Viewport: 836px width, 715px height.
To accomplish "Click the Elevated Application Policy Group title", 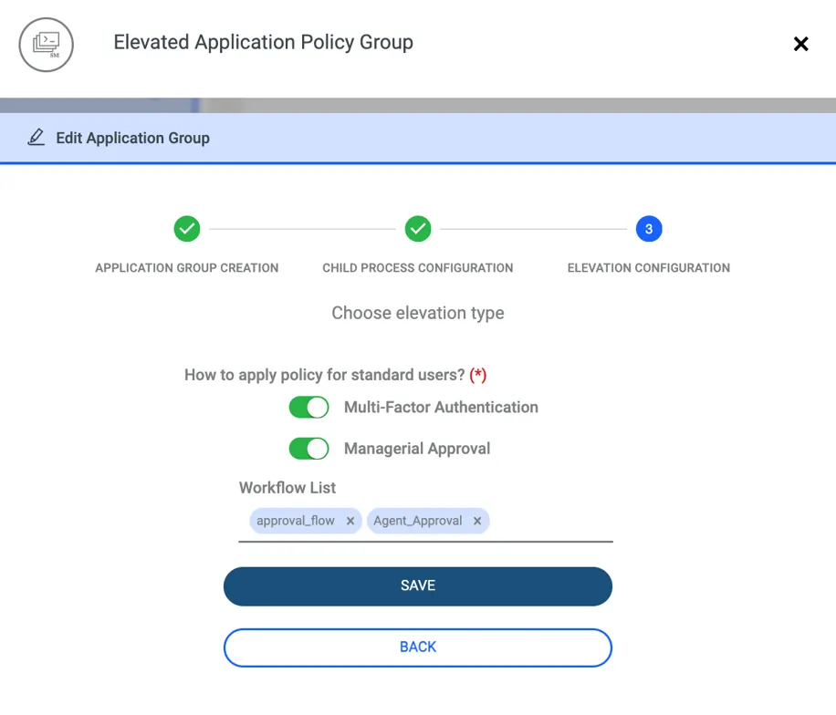I will click(264, 42).
